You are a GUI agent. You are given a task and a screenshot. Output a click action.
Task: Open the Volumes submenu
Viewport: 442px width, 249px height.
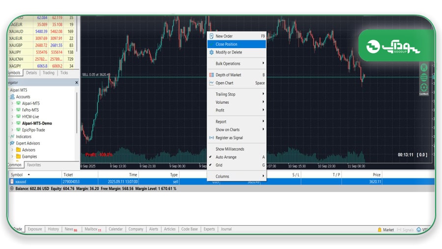237,102
